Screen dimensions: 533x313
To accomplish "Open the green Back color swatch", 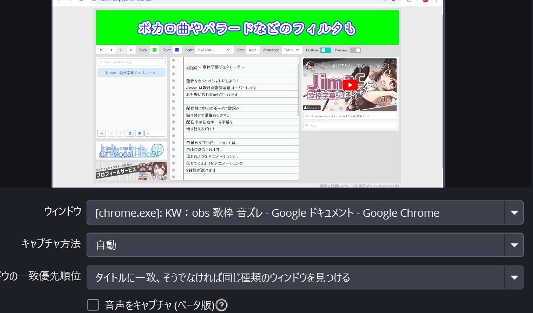I will [x=154, y=50].
